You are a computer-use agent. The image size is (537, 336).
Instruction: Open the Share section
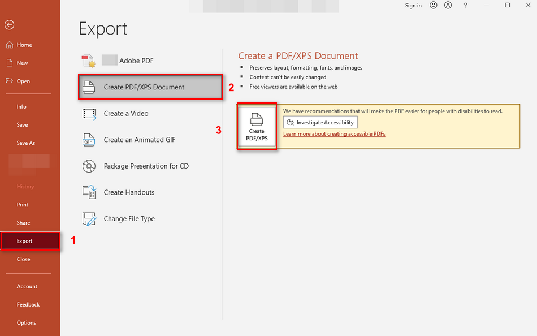[x=23, y=222]
